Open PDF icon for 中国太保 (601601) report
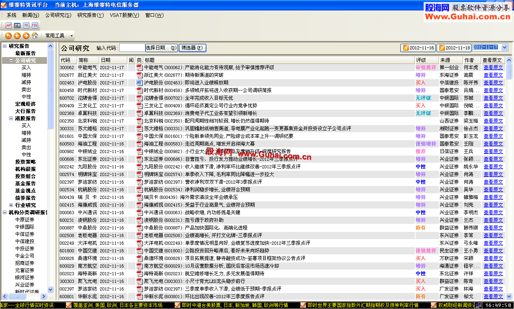 139,136
